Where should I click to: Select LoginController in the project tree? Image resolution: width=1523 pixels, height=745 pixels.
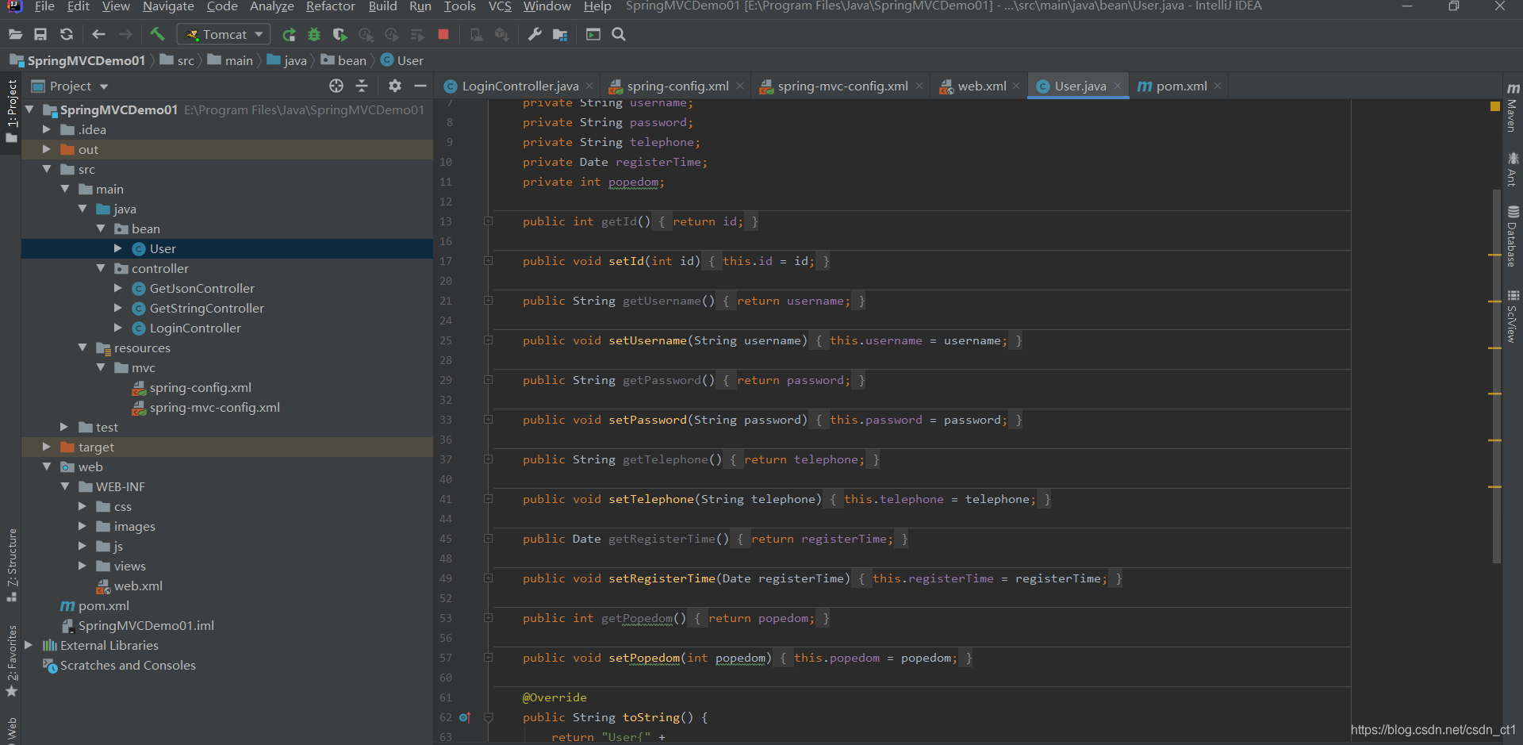(x=195, y=328)
